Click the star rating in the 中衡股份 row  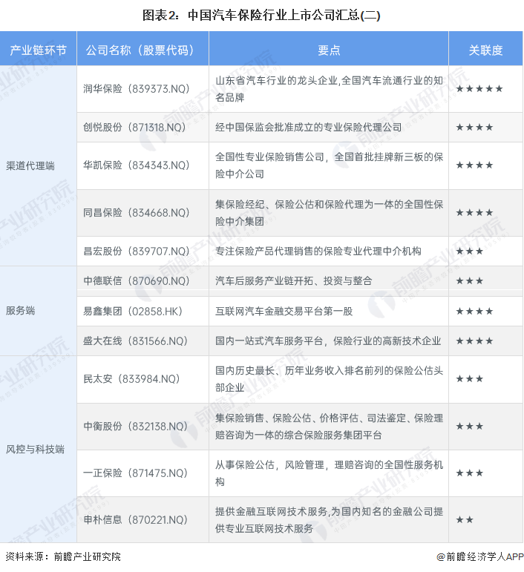point(469,427)
